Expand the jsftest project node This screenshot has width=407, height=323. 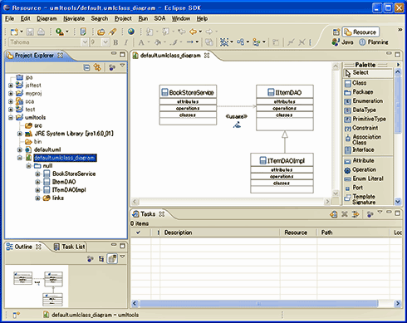(x=11, y=86)
